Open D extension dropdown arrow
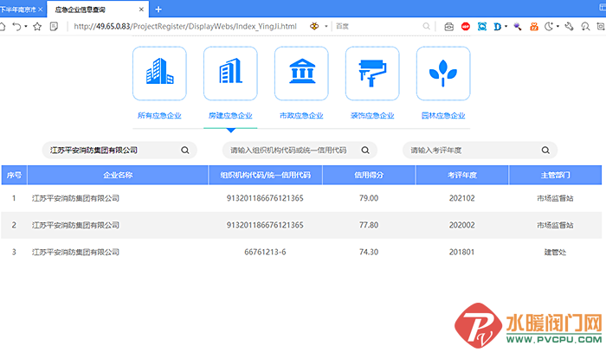This screenshot has width=606, height=352. (x=506, y=26)
